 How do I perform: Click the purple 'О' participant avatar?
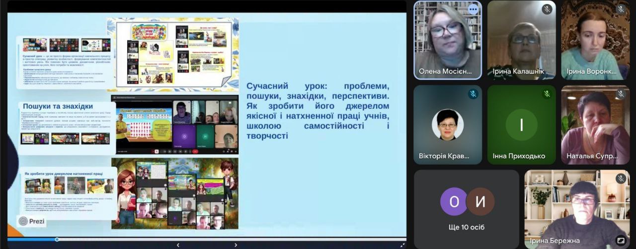click(x=454, y=201)
